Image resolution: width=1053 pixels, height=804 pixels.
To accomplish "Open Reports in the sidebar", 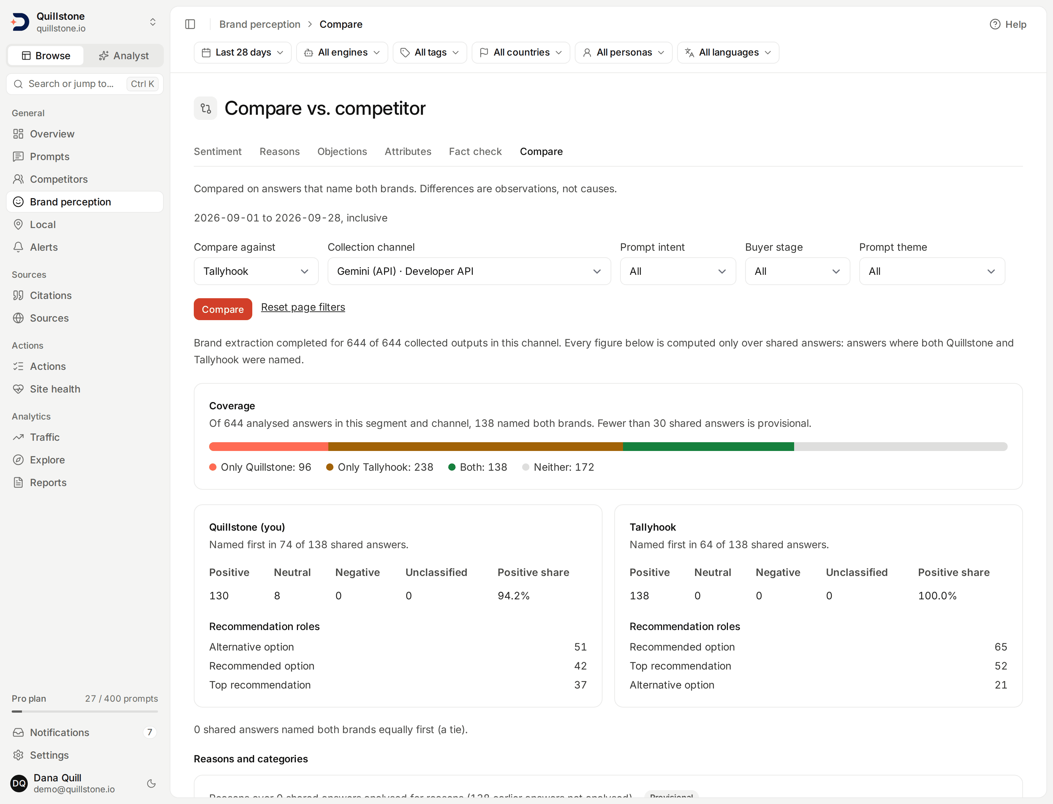I will coord(85,482).
